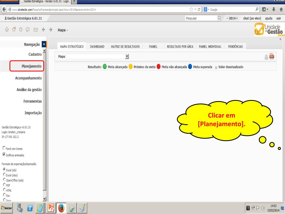
Task: Reload the page in the browser
Action: click(x=199, y=9)
